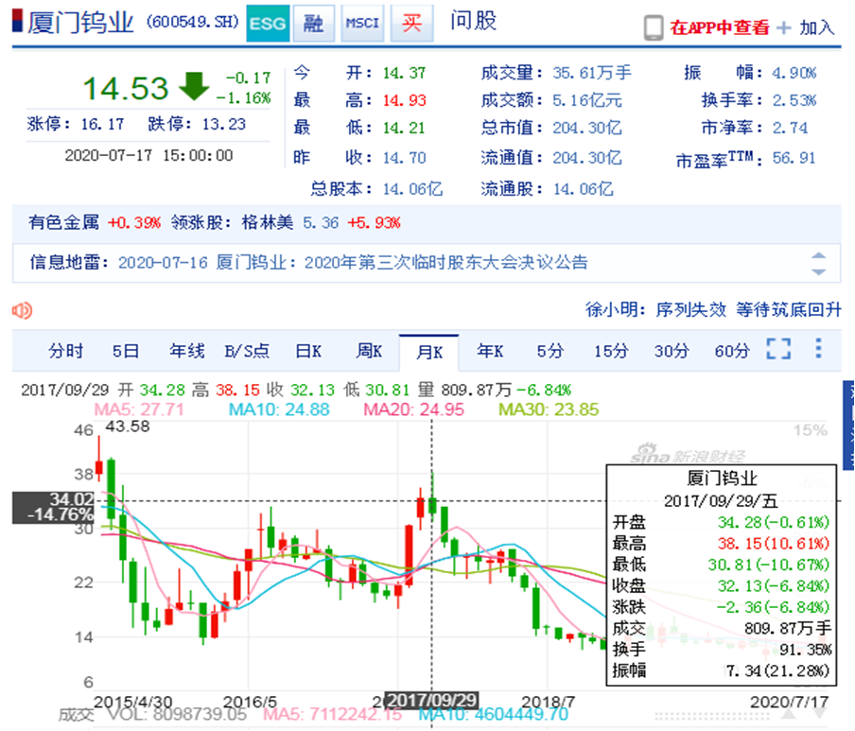Image resolution: width=855 pixels, height=731 pixels.
Task: Open the 格林美 leading stock link
Action: coord(267,222)
